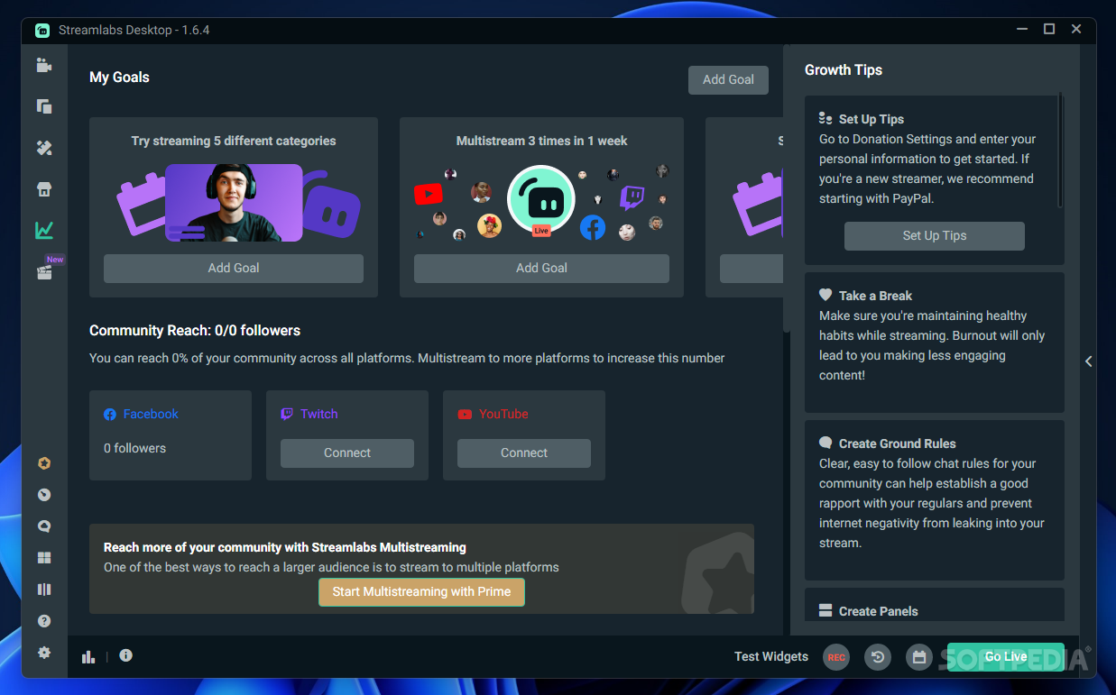Viewport: 1116px width, 695px height.
Task: Click the gold Prime star badge icon
Action: pos(44,463)
